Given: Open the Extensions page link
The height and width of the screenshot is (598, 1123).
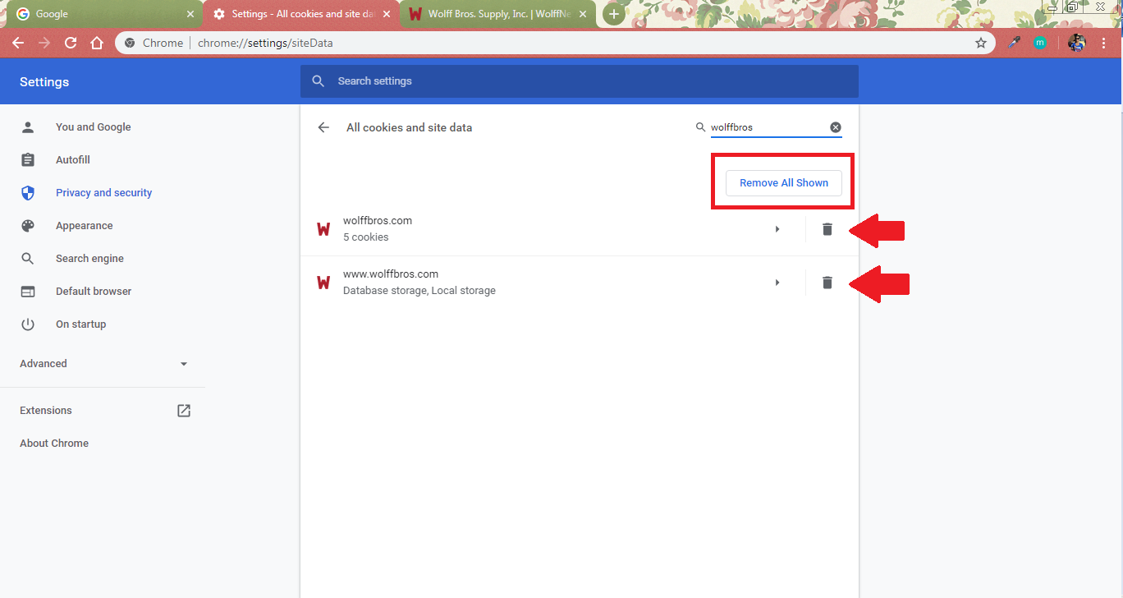Looking at the screenshot, I should 46,411.
